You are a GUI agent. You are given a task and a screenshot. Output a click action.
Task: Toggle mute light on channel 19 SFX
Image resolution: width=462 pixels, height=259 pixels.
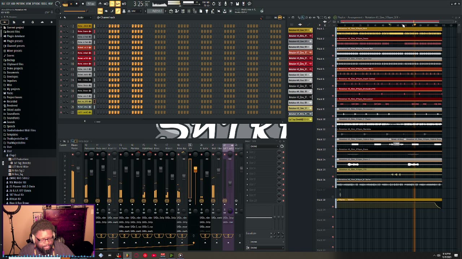61,101
